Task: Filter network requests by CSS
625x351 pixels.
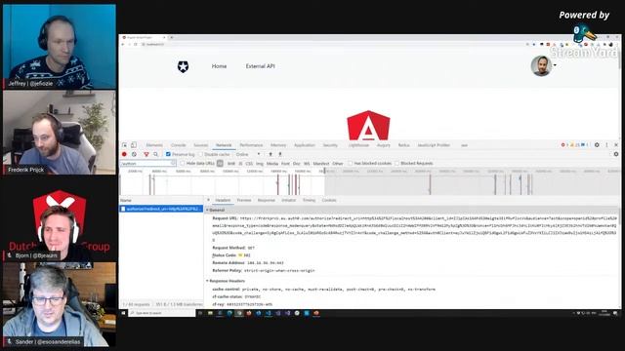Action: [249, 163]
